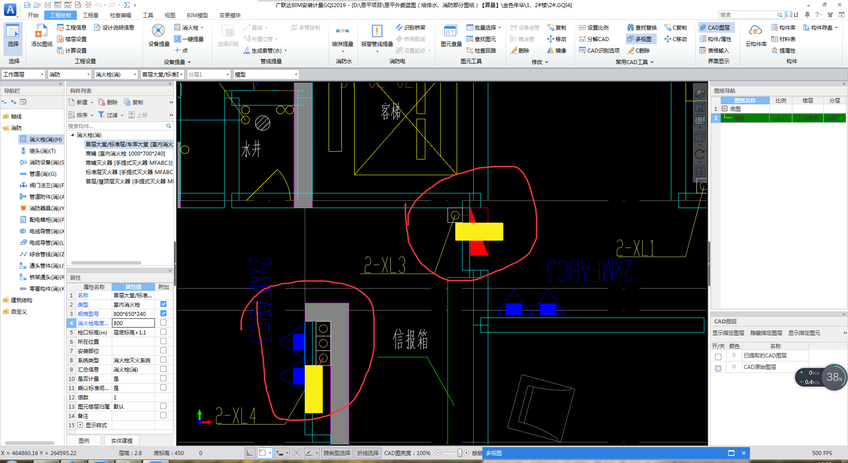Screen dimensions: 848x463
Task: Open the 模型 dropdown
Action: [266, 74]
